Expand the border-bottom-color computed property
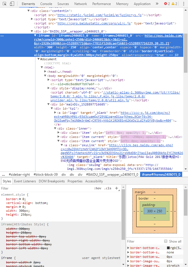 (128, 248)
